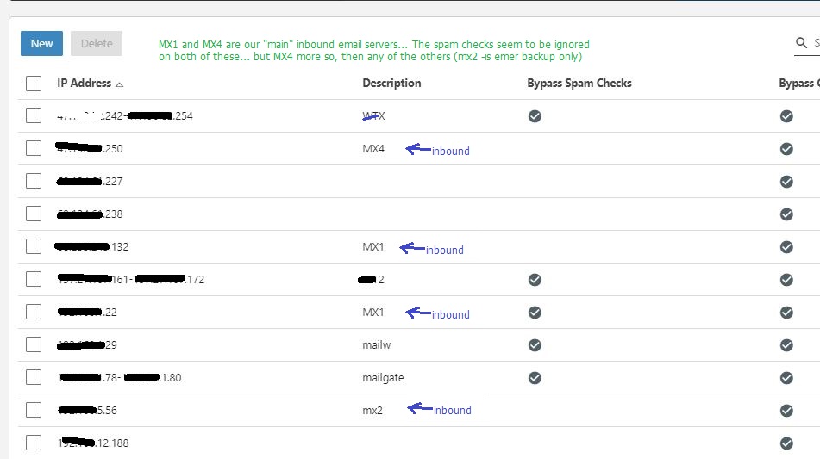Image resolution: width=820 pixels, height=459 pixels.
Task: Sort by Description column header
Action: tap(391, 84)
